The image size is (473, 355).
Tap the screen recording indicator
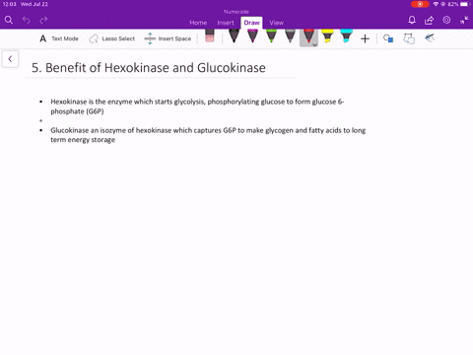coord(420,4)
